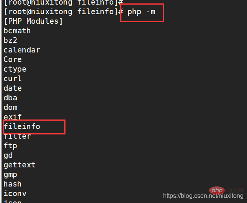Select the Core module line
The image size is (247, 203).
pos(13,59)
